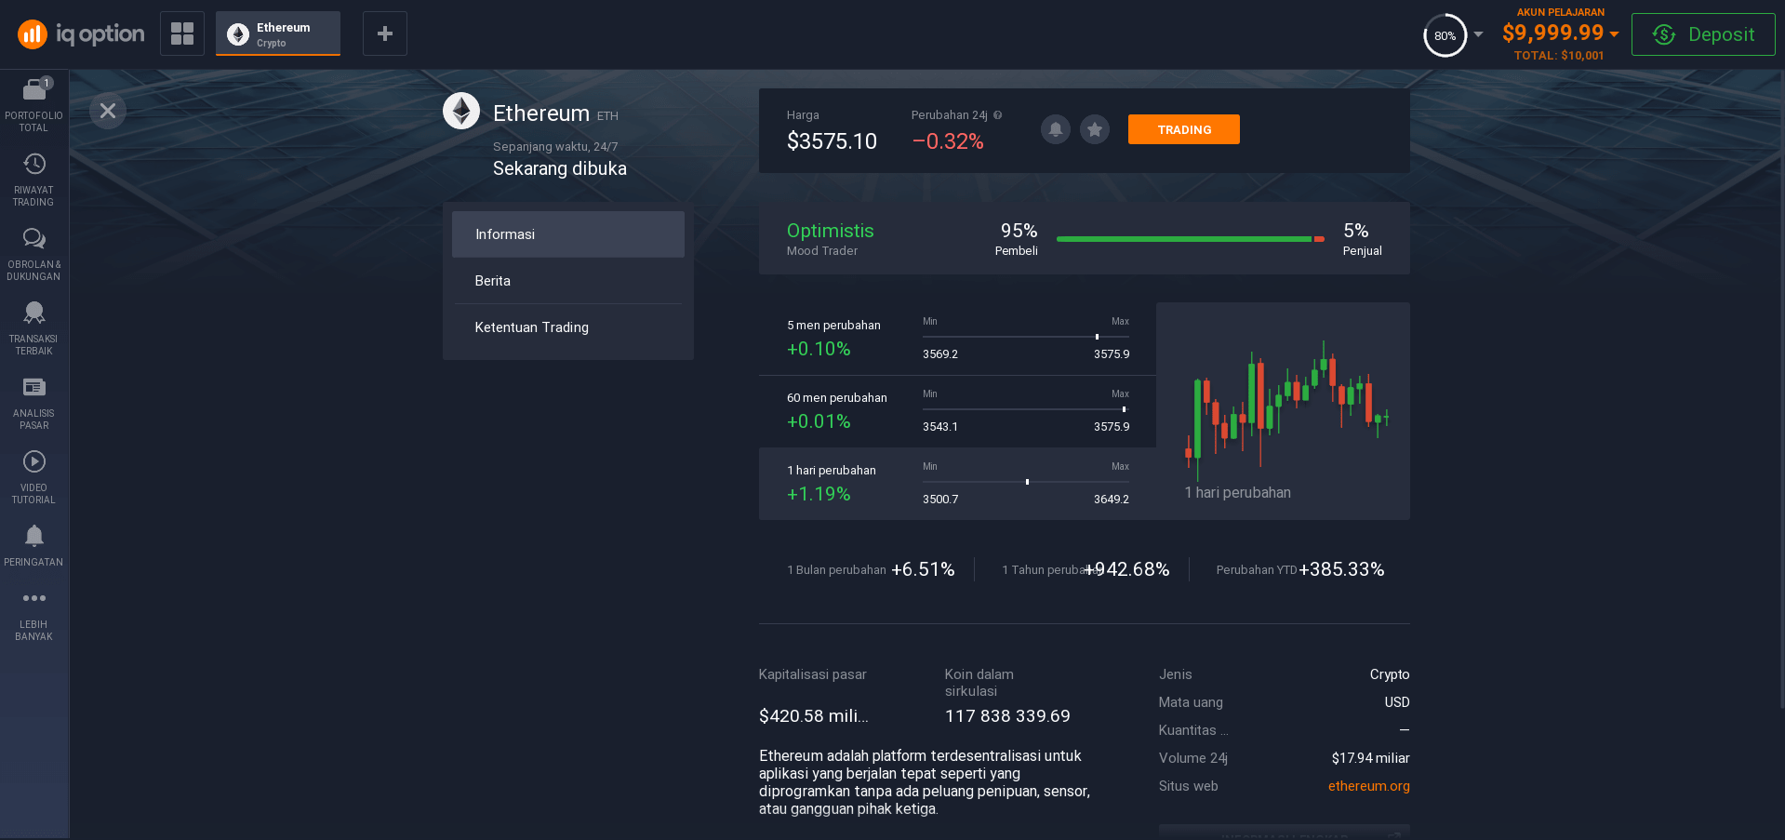Image resolution: width=1785 pixels, height=840 pixels.
Task: Open the ethereum.org website link
Action: (x=1369, y=786)
